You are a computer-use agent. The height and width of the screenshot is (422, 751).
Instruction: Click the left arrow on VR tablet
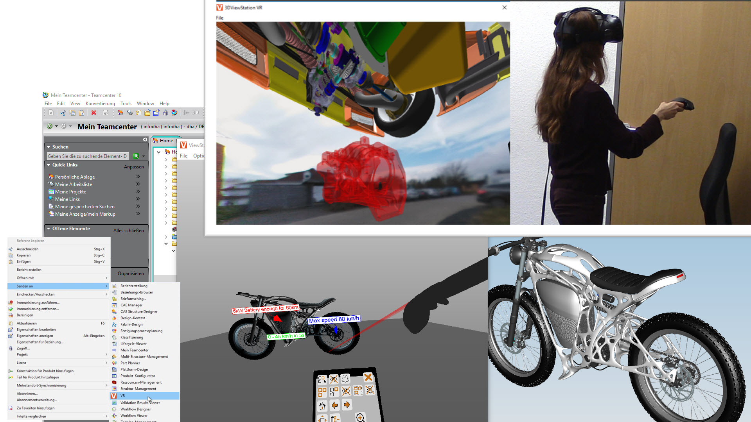coord(335,405)
